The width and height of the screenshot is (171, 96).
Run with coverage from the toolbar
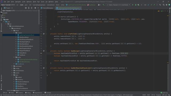click(x=138, y=5)
